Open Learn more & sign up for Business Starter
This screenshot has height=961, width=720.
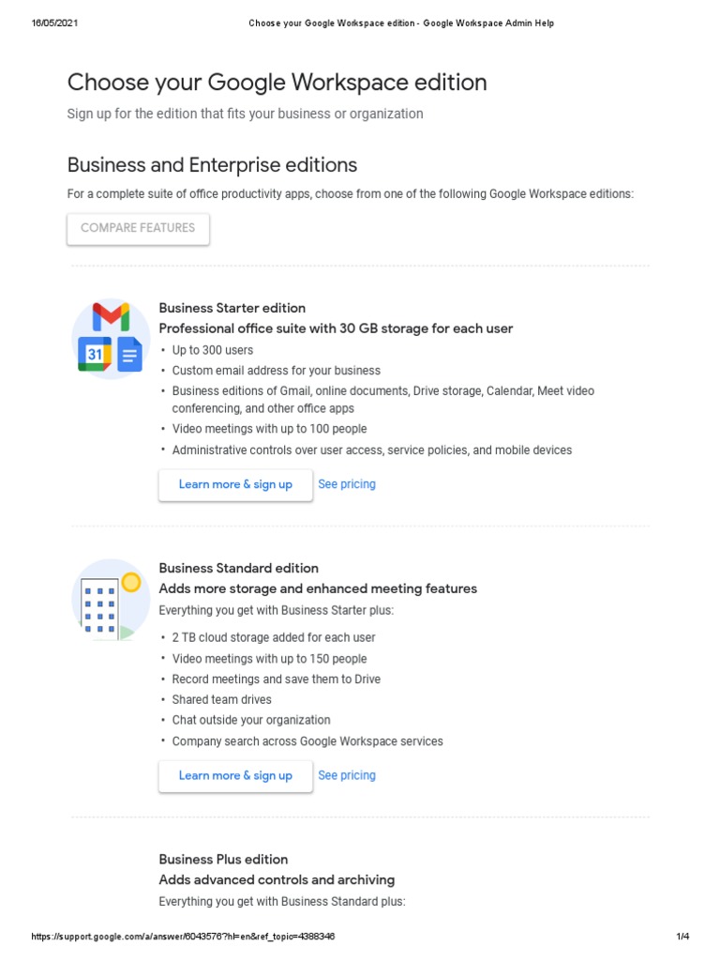235,485
